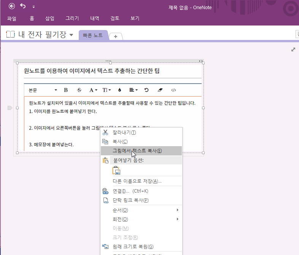Click the note container's top drag handle

(108, 61)
